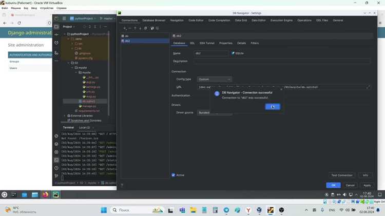
Task: Collapse the .venv folder node
Action: pyautogui.click(x=68, y=39)
